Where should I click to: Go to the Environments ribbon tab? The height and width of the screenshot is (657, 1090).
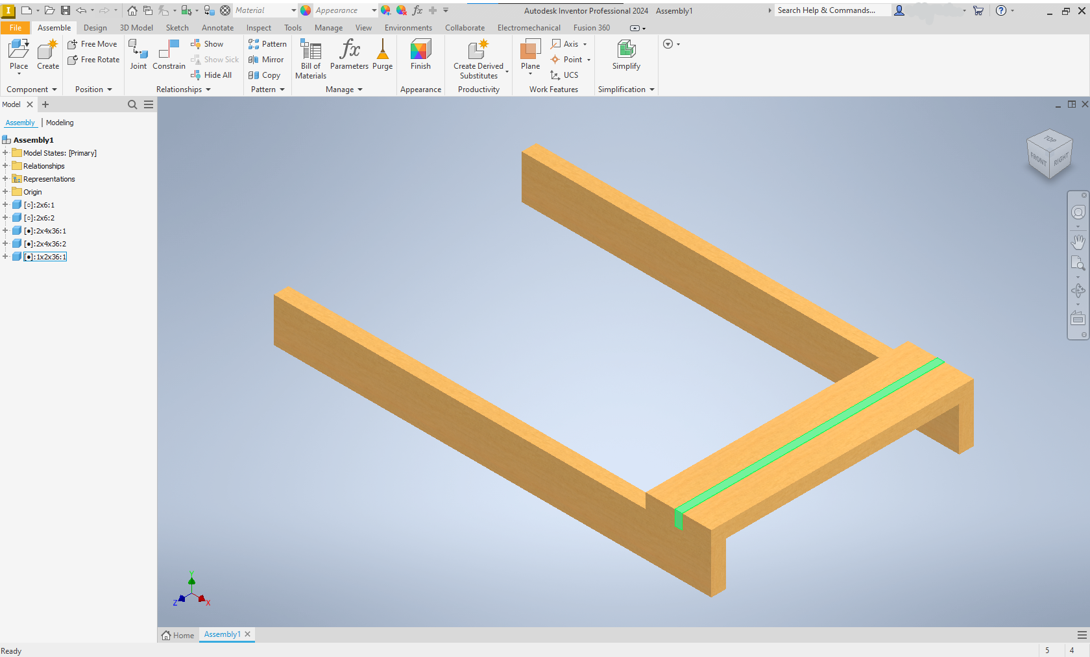tap(408, 28)
